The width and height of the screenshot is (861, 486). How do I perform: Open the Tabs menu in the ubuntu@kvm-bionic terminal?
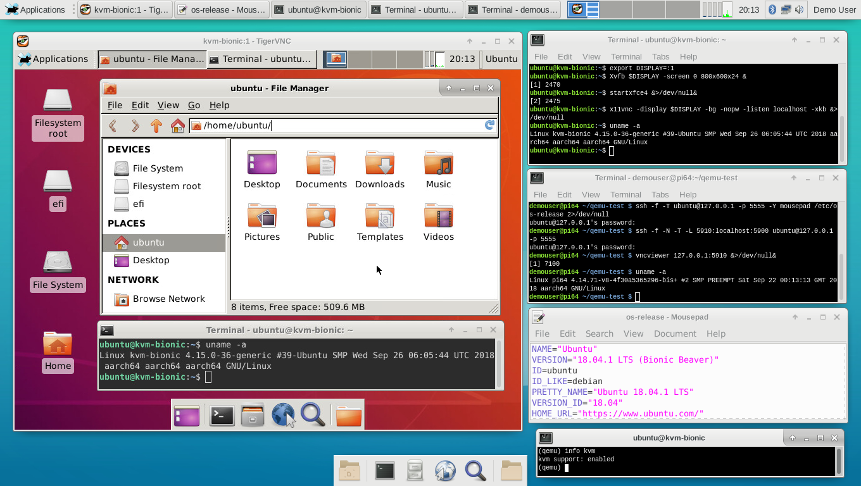point(660,56)
